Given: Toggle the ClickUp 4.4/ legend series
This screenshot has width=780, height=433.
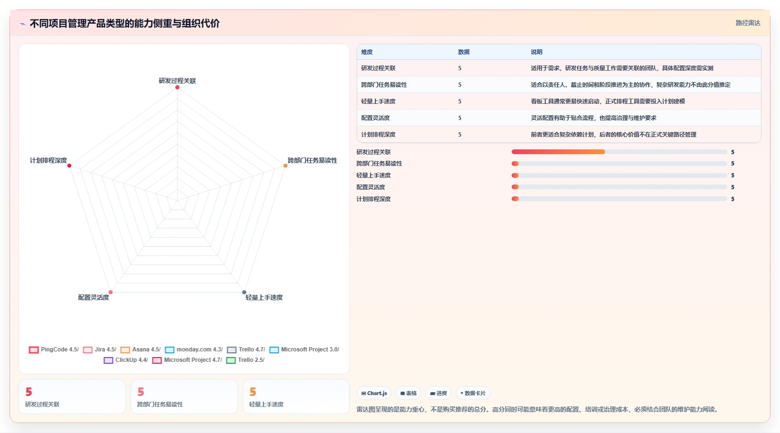Looking at the screenshot, I should [x=126, y=360].
